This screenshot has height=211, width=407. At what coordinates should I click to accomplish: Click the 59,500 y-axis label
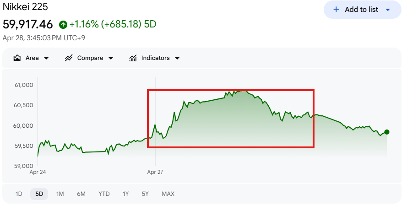24,146
